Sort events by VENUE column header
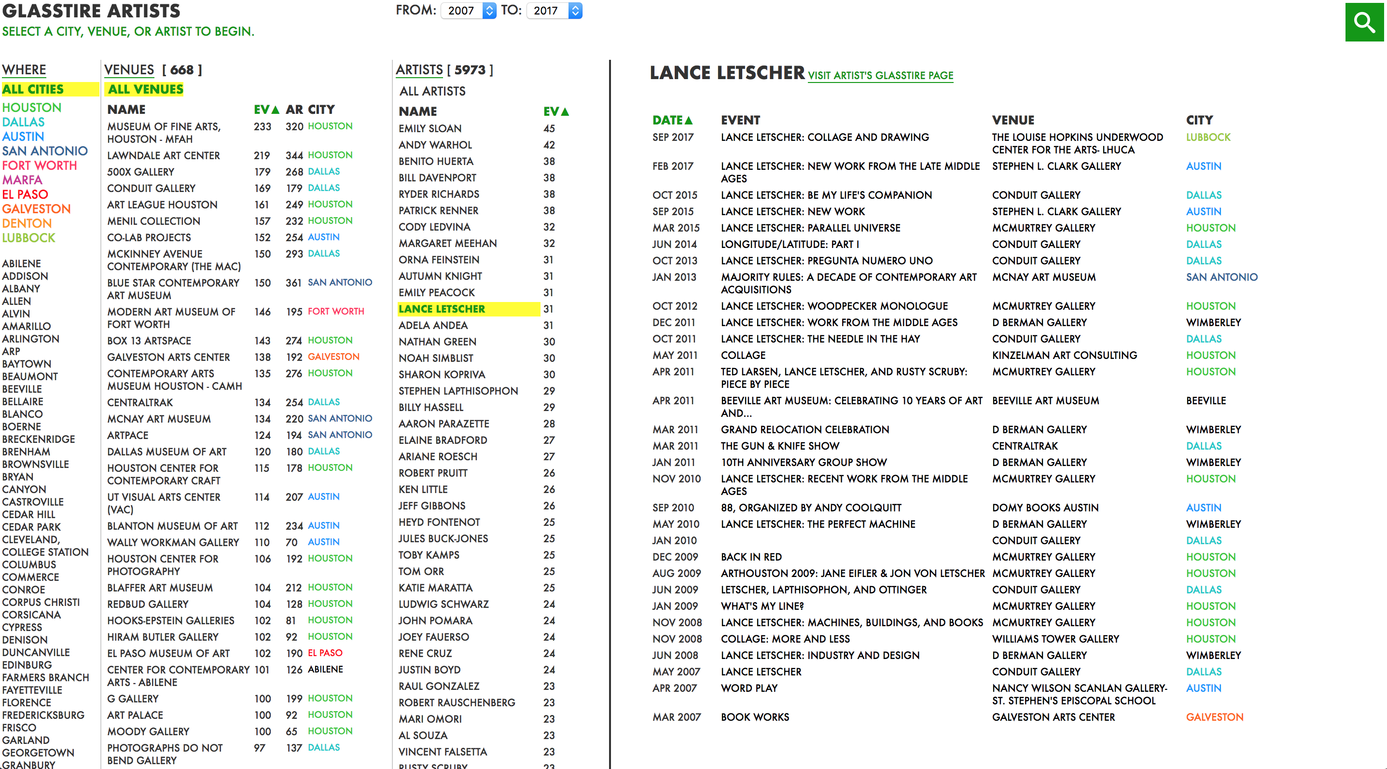This screenshot has height=769, width=1387. pos(1013,121)
